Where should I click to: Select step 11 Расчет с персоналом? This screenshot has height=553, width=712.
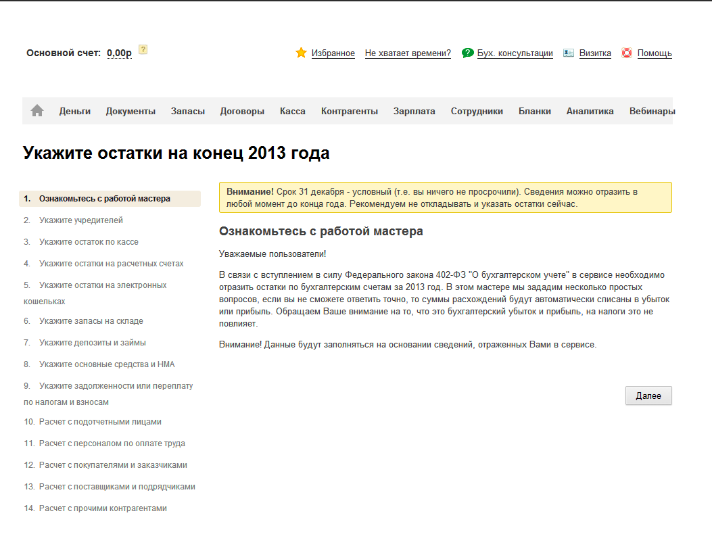click(x=104, y=443)
